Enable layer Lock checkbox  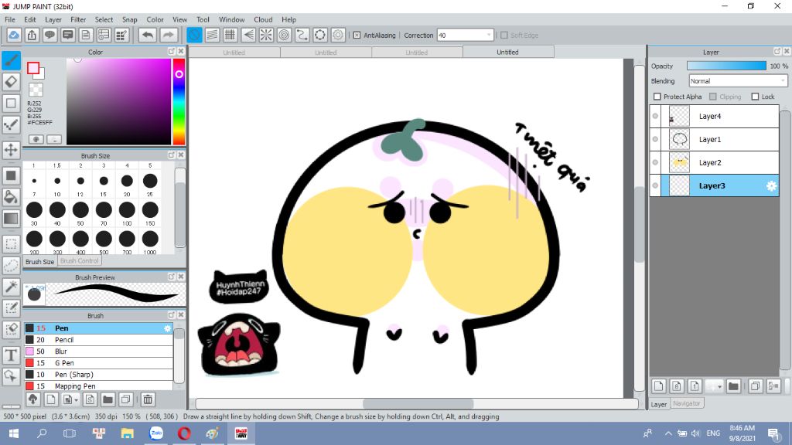click(755, 97)
